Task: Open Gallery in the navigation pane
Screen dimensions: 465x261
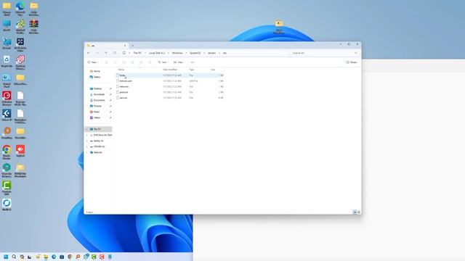Action: 95,77
